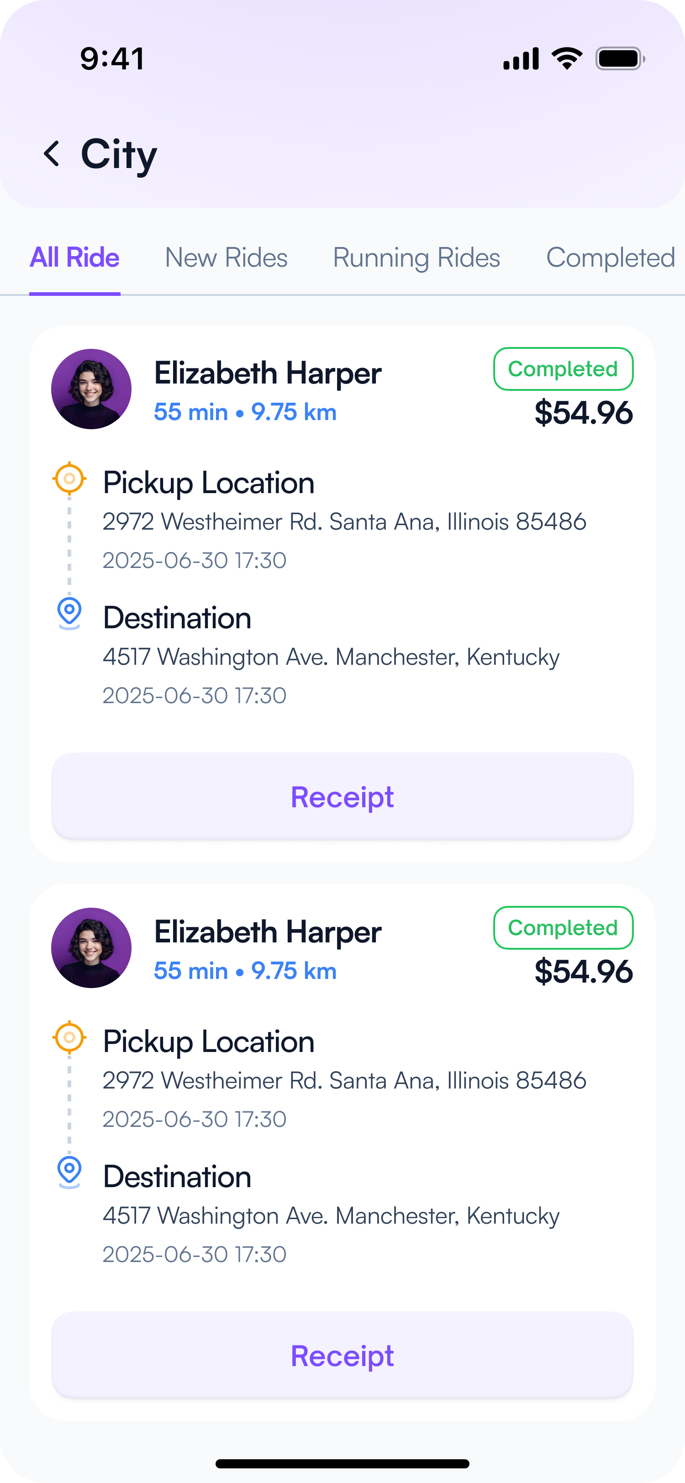
Task: Open Receipt for the second ride
Action: (342, 1356)
